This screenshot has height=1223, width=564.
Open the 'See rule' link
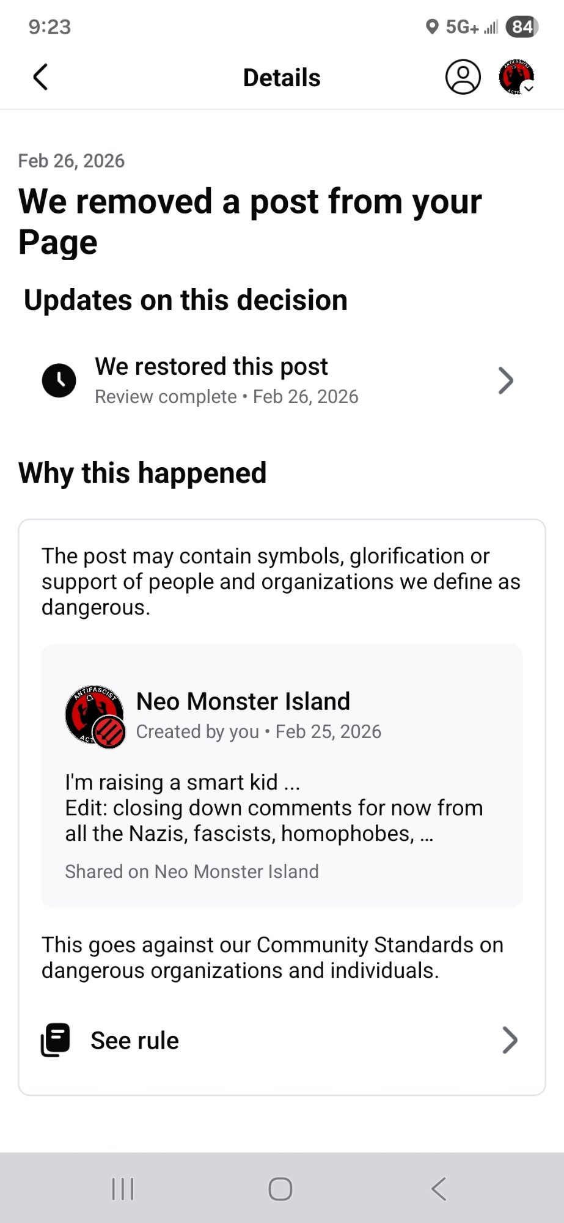135,1041
